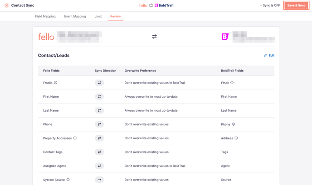Switch to the Event Mapping tab
312x185 pixels.
tap(75, 16)
